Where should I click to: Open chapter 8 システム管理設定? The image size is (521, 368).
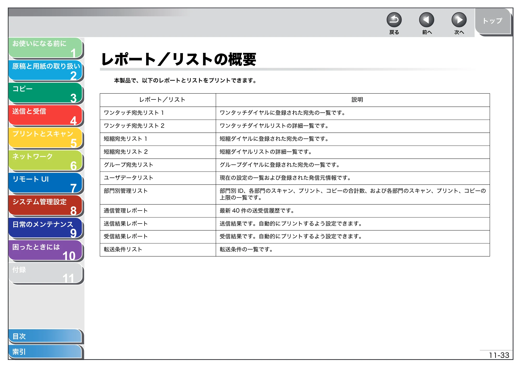click(46, 206)
